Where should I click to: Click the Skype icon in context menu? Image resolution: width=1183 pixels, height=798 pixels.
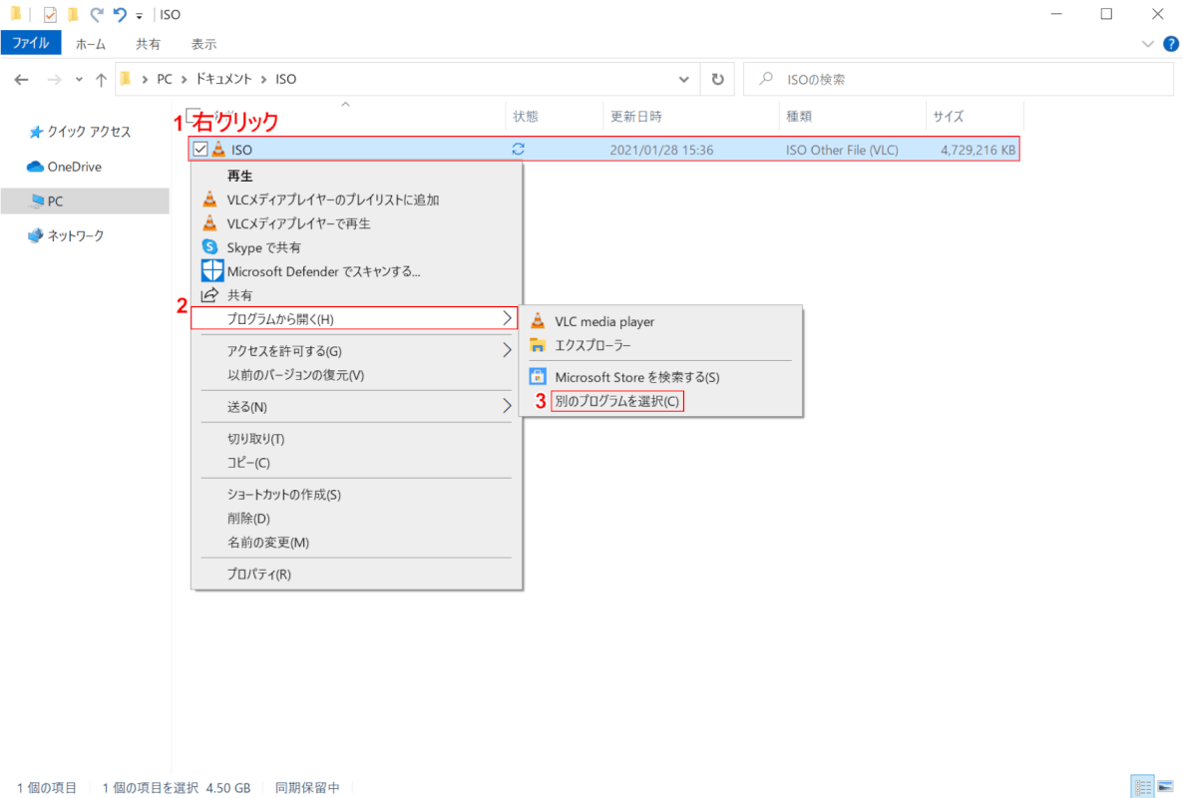pyautogui.click(x=209, y=247)
